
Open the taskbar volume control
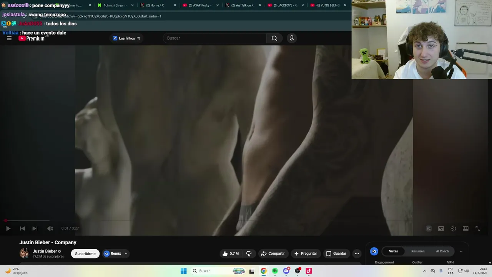pyautogui.click(x=467, y=271)
